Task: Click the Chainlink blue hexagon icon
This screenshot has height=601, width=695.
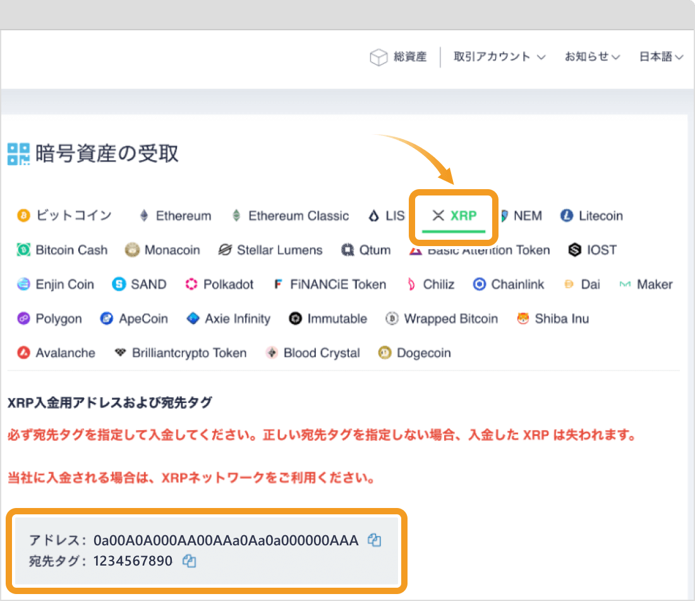Action: pos(480,285)
